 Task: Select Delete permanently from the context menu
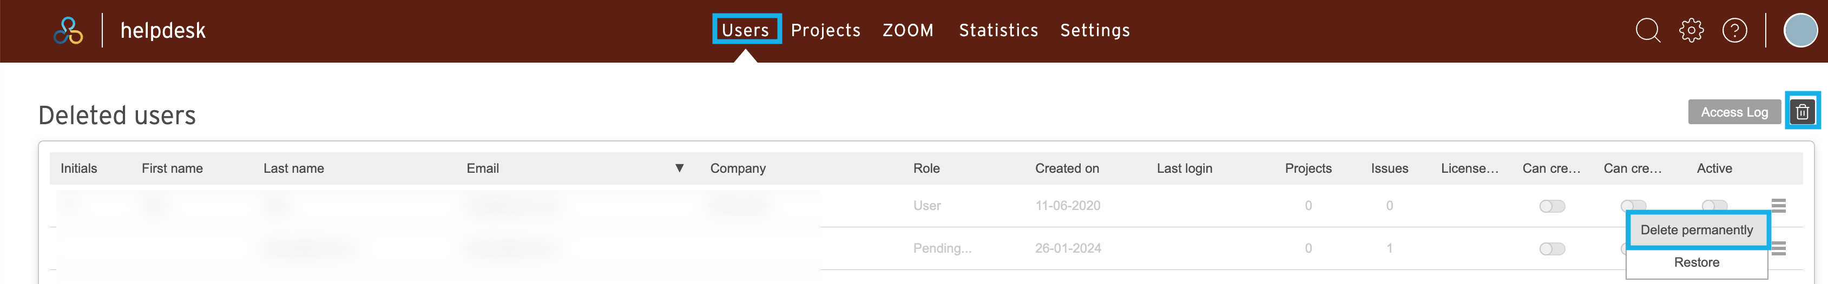[x=1696, y=230]
